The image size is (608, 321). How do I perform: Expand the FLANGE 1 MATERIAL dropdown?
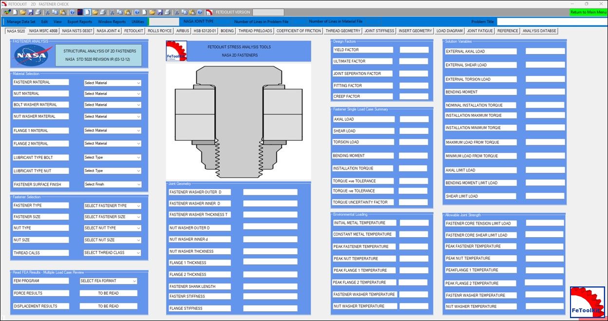tap(113, 131)
